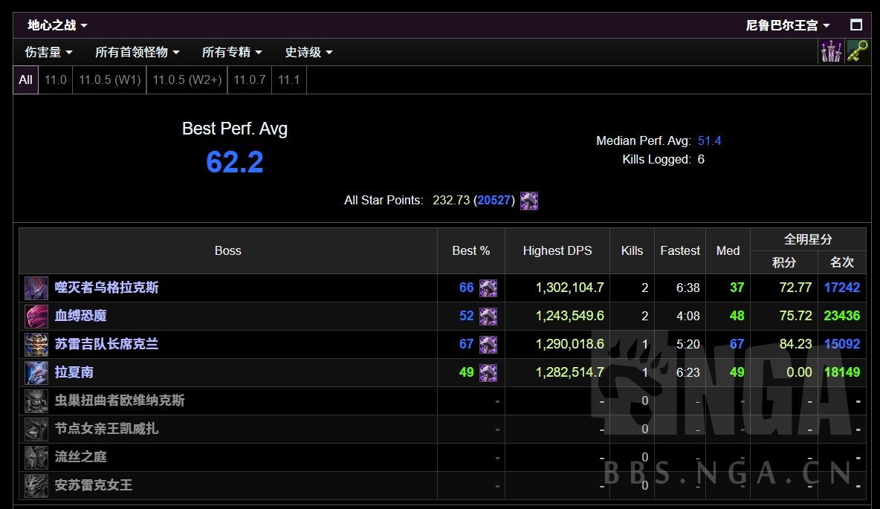Click the raid icon in the top-right toolbar
The width and height of the screenshot is (880, 509).
(832, 51)
